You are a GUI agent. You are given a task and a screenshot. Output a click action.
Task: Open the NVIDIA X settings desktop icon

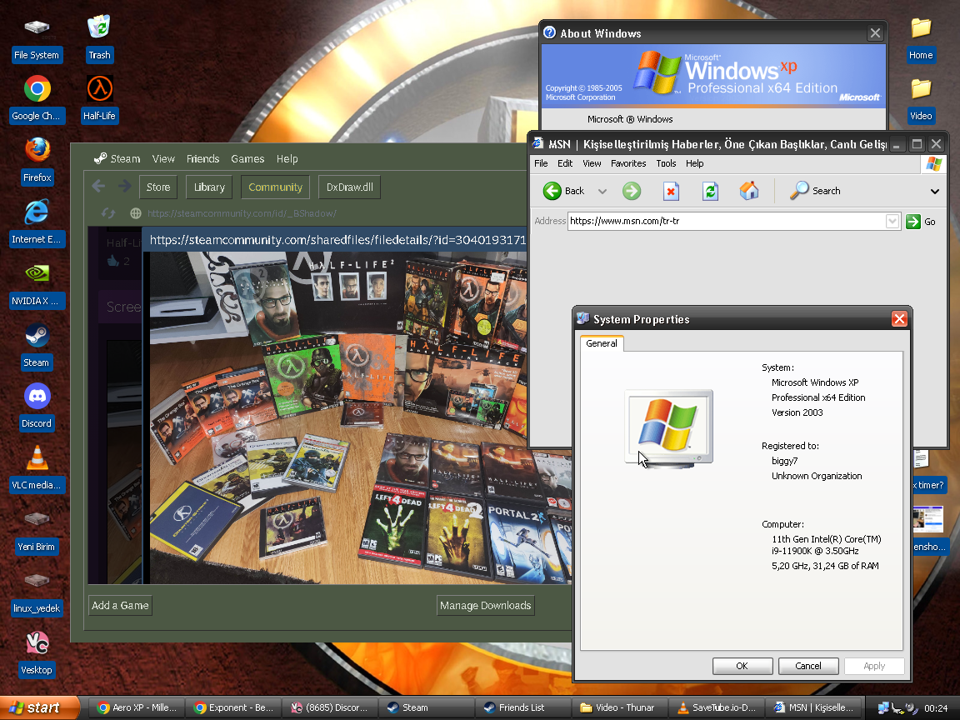(37, 285)
